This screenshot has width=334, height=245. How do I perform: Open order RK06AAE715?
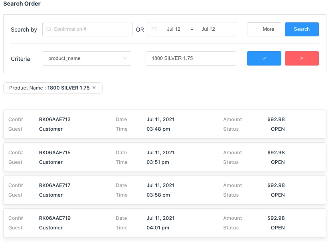[55, 153]
